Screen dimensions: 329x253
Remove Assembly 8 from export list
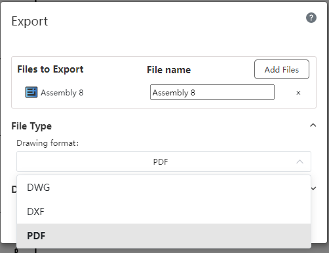[x=298, y=93]
